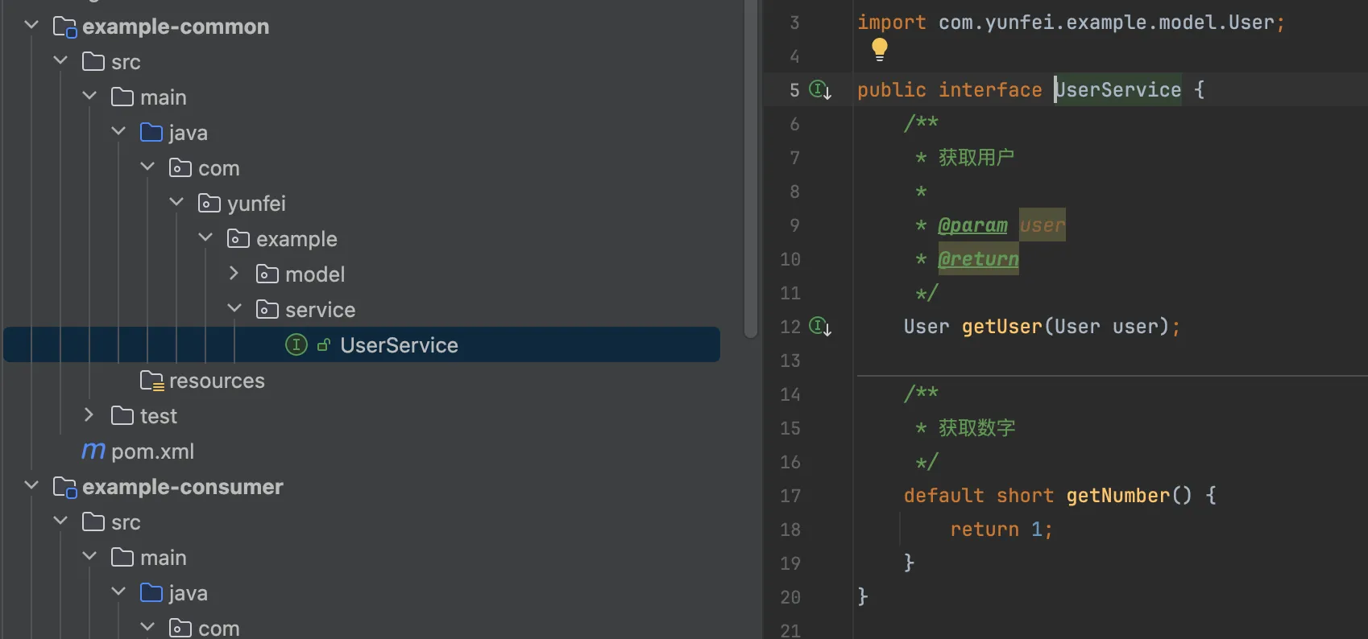The width and height of the screenshot is (1368, 639).
Task: Click line number 12 in the gutter
Action: pos(790,327)
